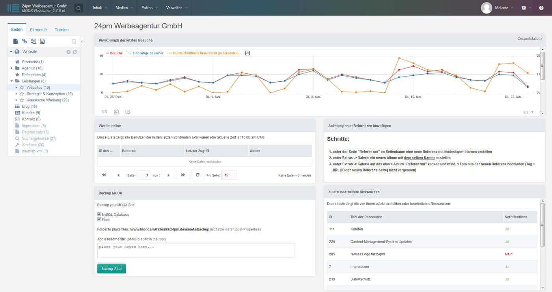Viewport: 552px width, 292px height.
Task: Add an annotation to the graph
Action: tap(128, 112)
